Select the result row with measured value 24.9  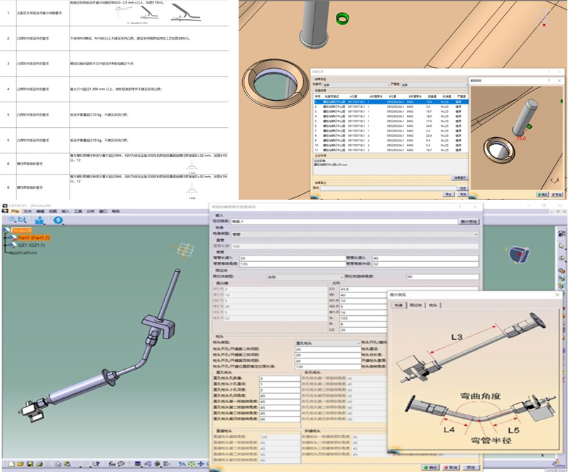pyautogui.click(x=391, y=126)
